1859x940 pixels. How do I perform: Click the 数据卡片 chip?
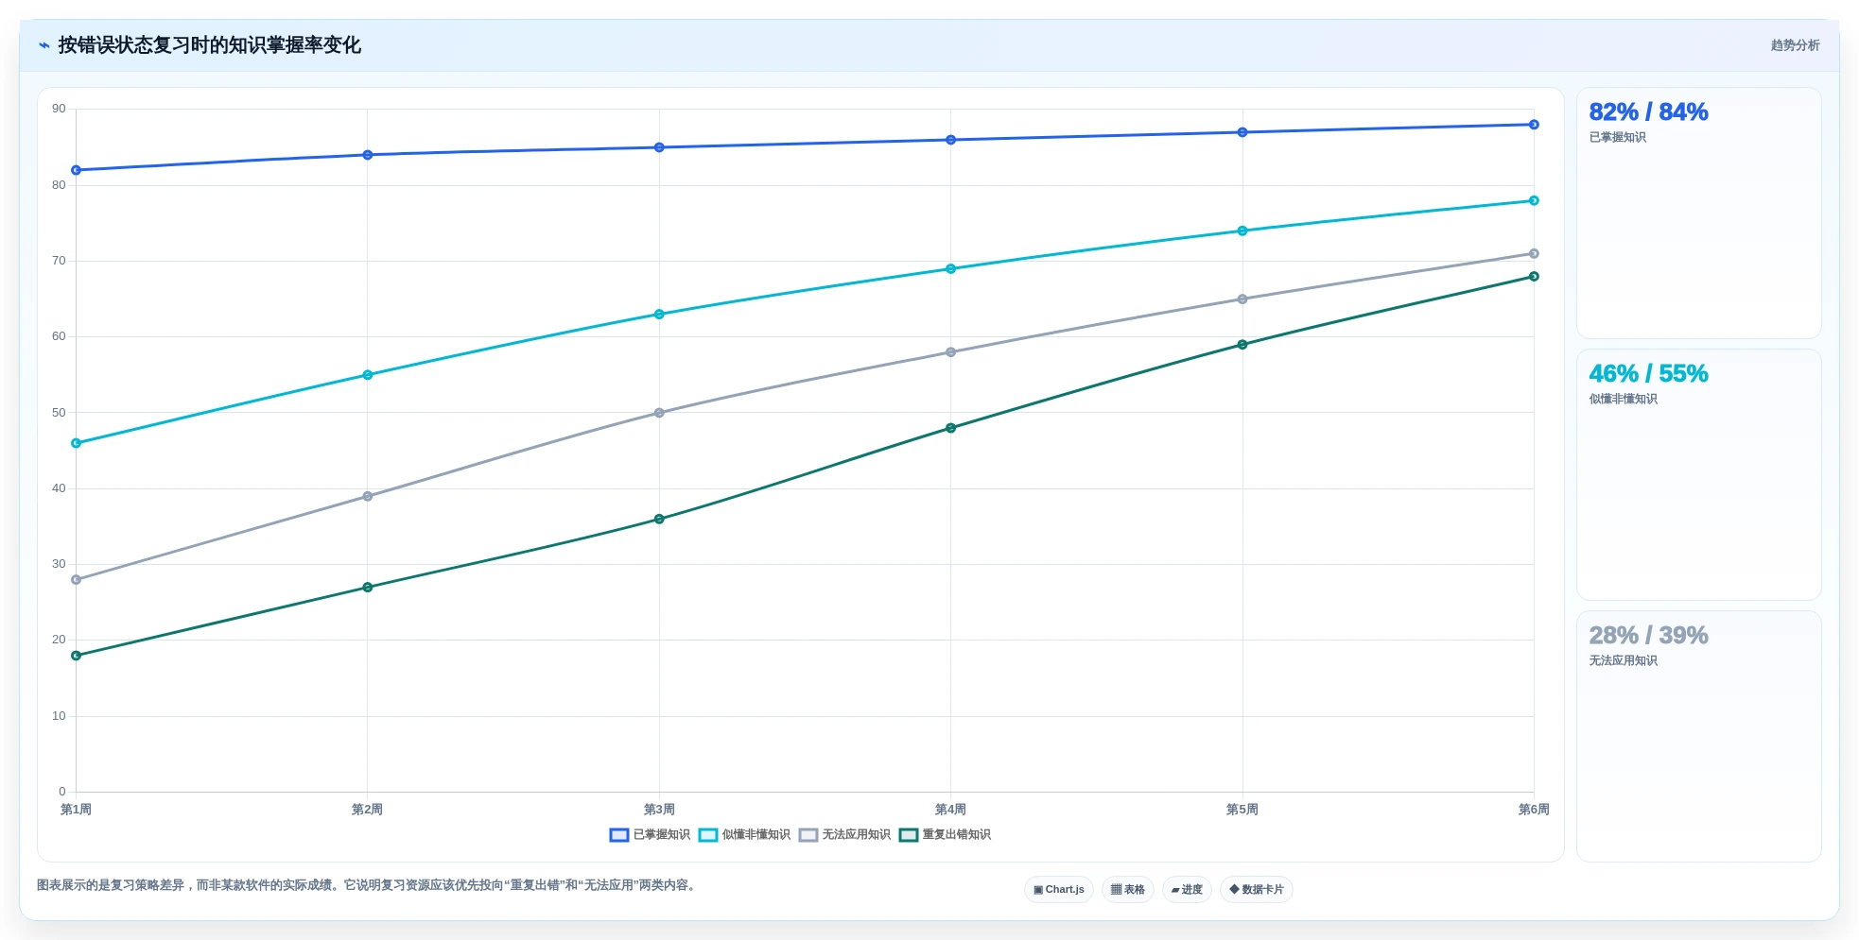(1257, 890)
